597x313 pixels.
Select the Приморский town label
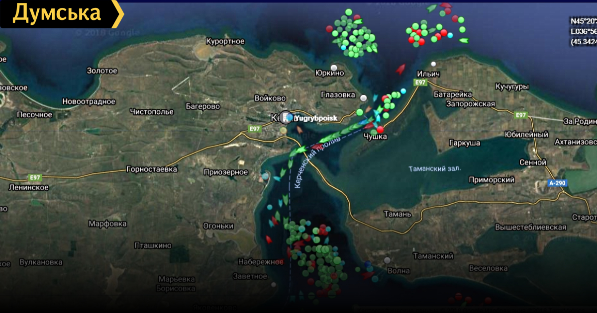tap(491, 180)
